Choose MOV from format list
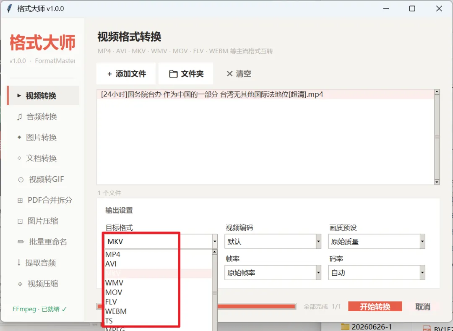The height and width of the screenshot is (331, 453). [x=158, y=292]
